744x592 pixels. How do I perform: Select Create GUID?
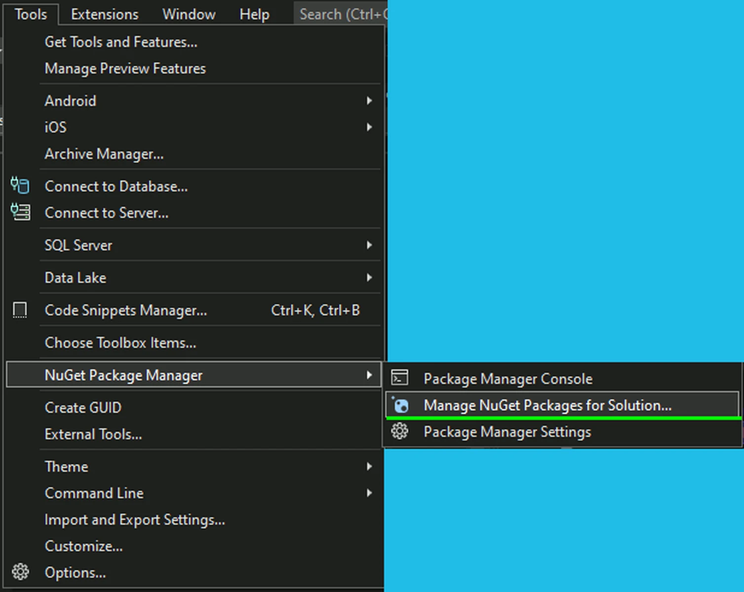(82, 407)
